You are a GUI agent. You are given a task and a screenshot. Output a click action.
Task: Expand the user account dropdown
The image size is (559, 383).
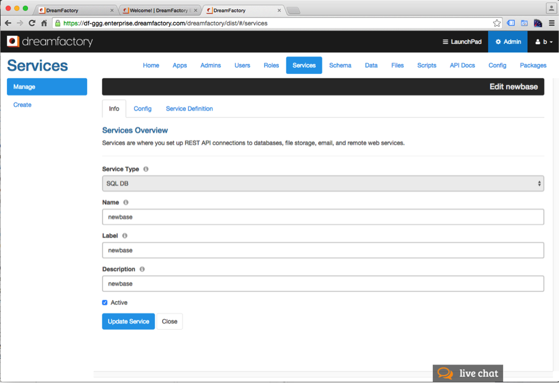point(544,42)
